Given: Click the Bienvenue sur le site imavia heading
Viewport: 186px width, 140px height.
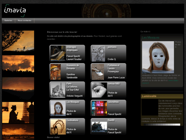Looking at the screenshot, I should 62,32.
